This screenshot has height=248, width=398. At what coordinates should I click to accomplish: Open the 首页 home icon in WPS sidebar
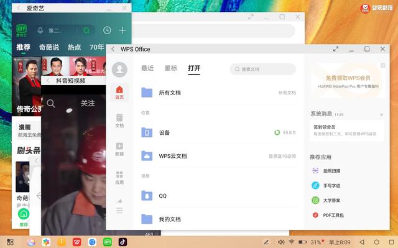119,93
